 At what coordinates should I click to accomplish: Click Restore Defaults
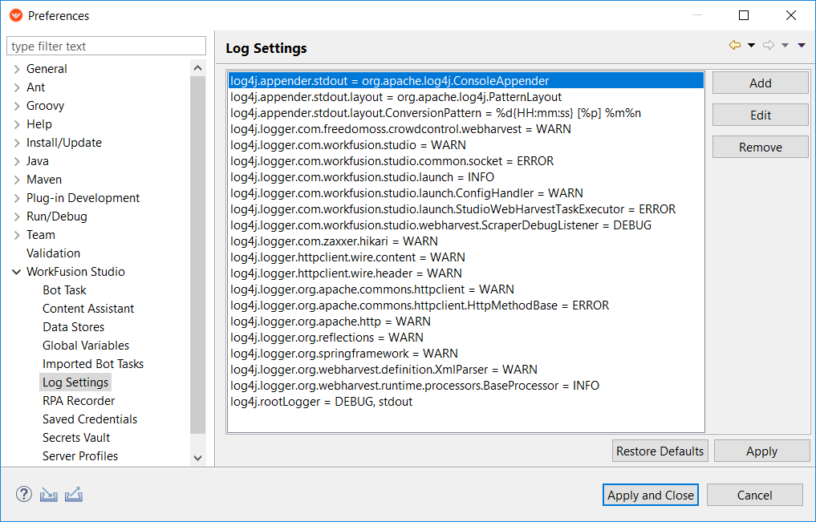(x=660, y=451)
